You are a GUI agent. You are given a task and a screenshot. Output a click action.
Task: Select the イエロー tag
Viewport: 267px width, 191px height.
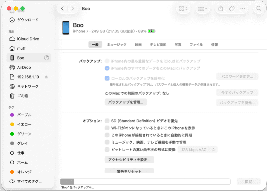click(x=29, y=124)
